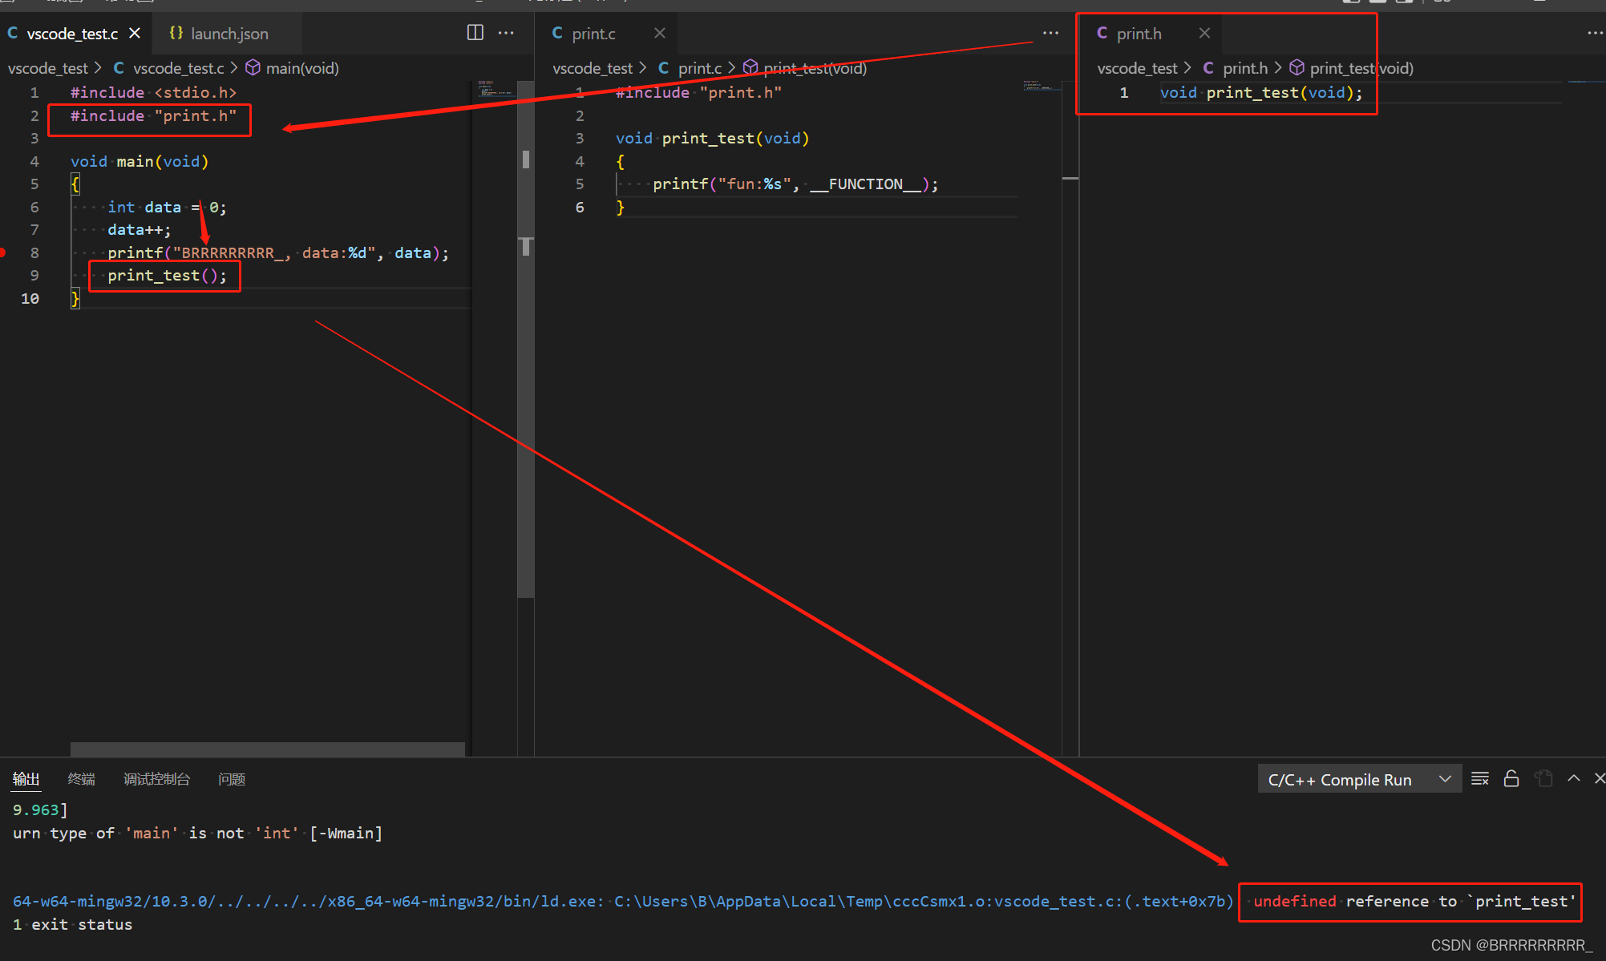Maximize the output panel with the chevron
1606x961 pixels.
1574,779
